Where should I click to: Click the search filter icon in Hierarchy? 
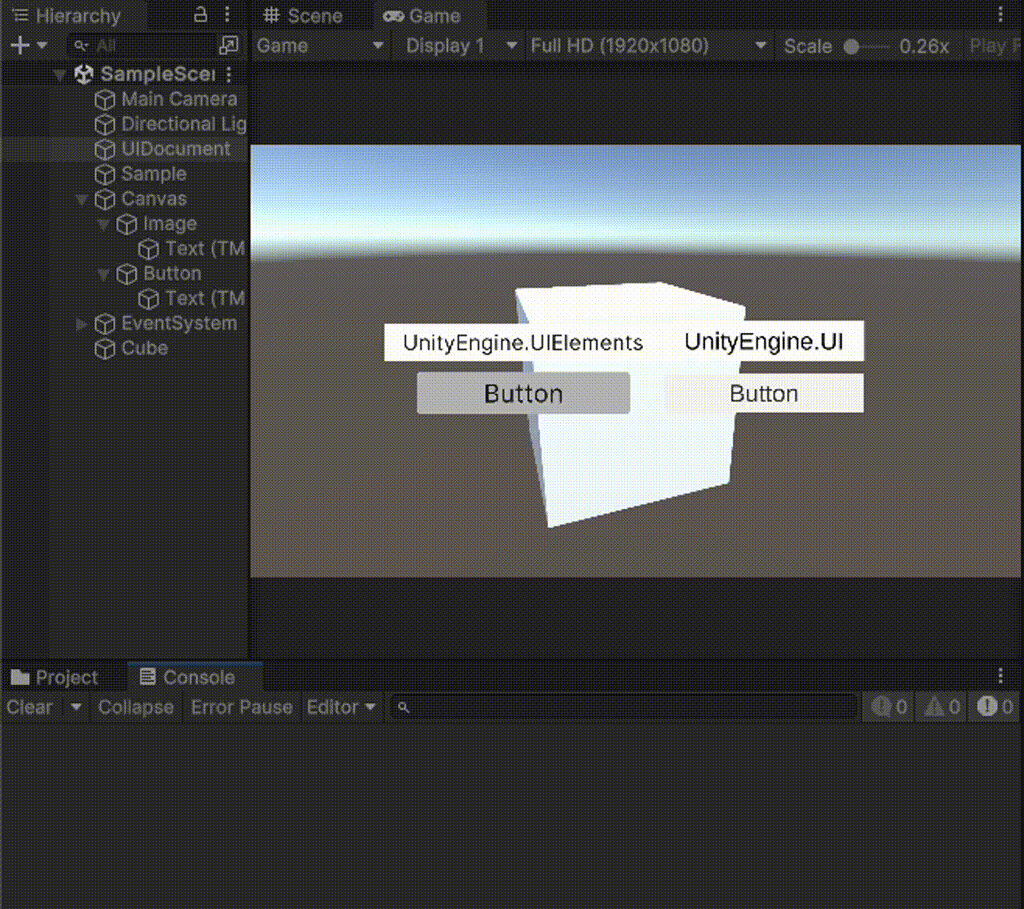pyautogui.click(x=80, y=46)
